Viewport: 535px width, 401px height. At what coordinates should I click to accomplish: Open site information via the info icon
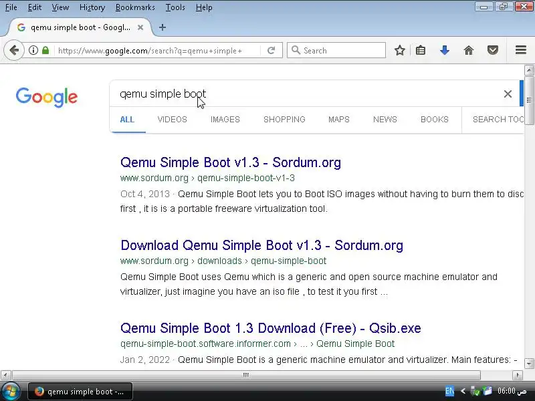(33, 51)
